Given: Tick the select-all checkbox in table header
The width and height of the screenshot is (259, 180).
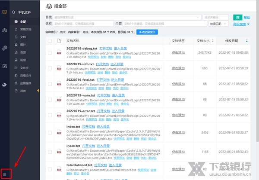Looking at the screenshot, I should click(x=50, y=41).
